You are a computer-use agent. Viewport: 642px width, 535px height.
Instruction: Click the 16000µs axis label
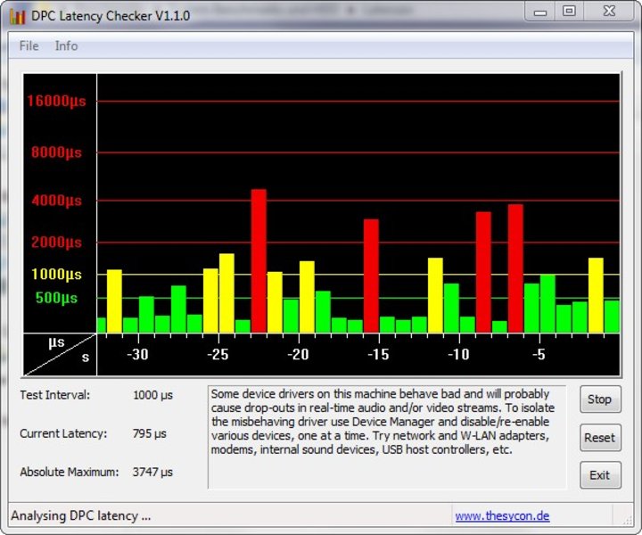coord(56,101)
